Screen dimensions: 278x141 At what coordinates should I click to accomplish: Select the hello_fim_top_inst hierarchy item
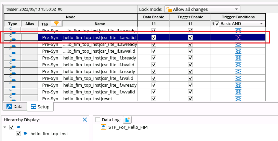point(49,134)
